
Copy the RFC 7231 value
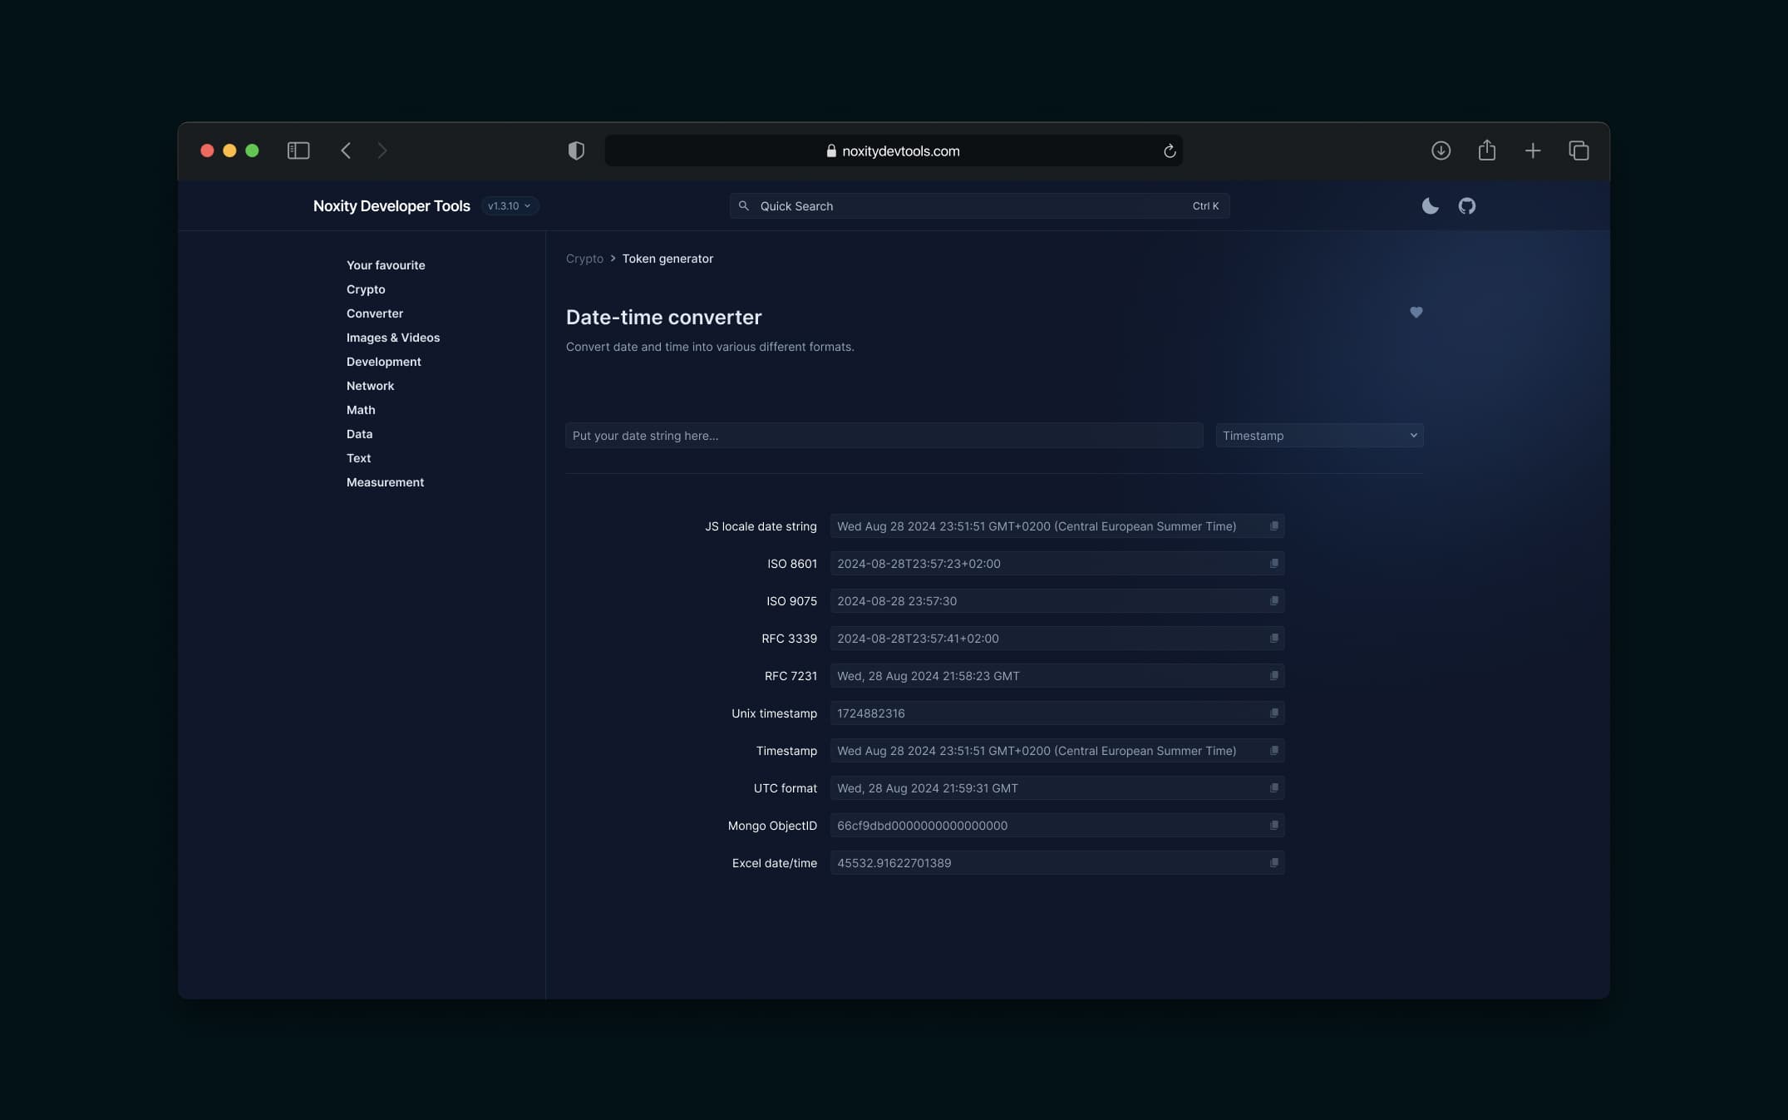[x=1273, y=676]
